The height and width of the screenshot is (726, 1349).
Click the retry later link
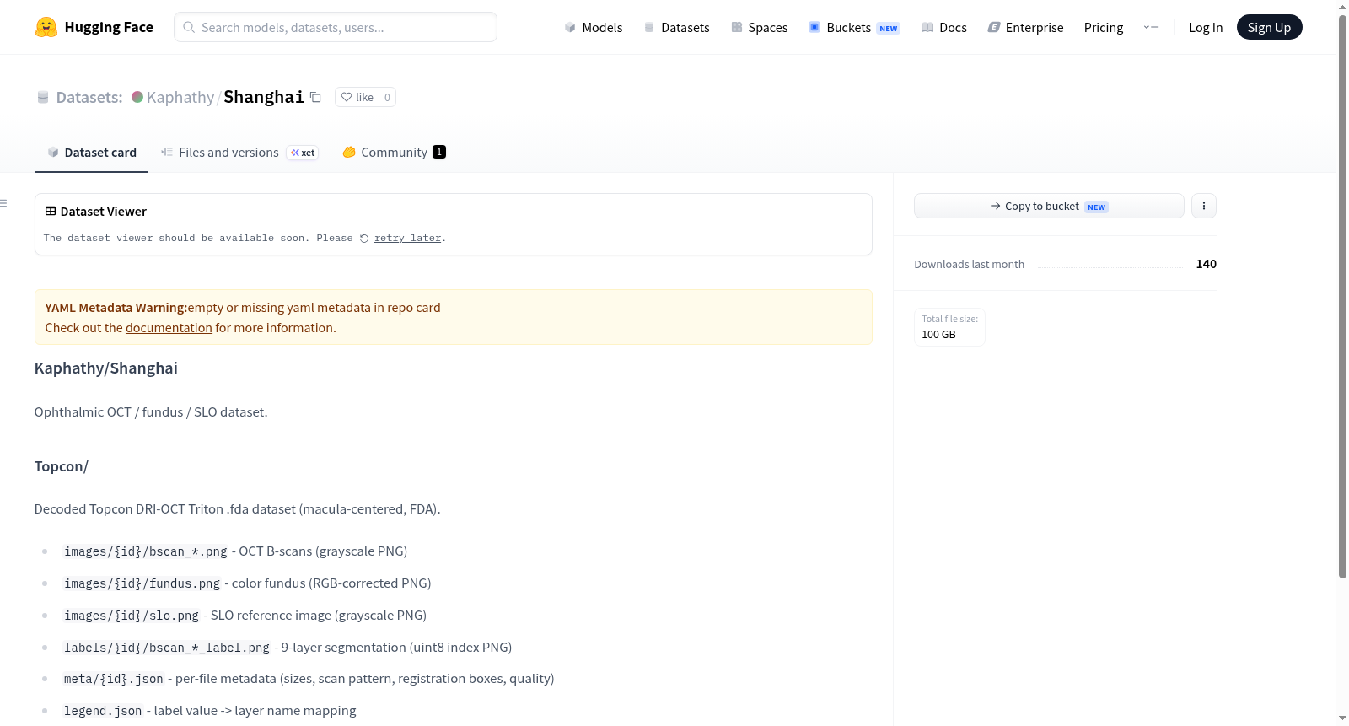pyautogui.click(x=408, y=239)
